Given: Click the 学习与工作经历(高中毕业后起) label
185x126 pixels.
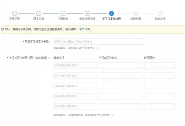Looking at the screenshot, I should click(29, 58).
